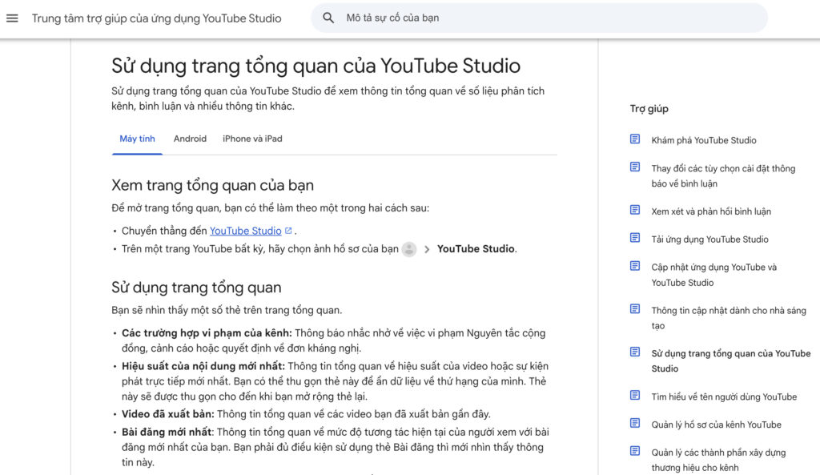The height and width of the screenshot is (475, 820).
Task: Open 'Tải ứng dụng YouTube Studio' article
Action: (x=709, y=239)
